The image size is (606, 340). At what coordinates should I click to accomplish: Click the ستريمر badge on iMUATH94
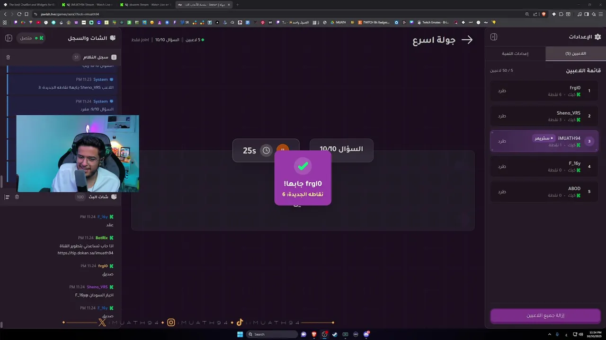click(x=544, y=138)
